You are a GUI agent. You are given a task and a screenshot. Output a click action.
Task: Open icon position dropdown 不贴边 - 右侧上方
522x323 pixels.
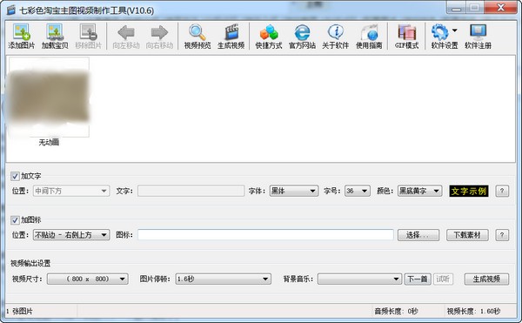point(71,235)
